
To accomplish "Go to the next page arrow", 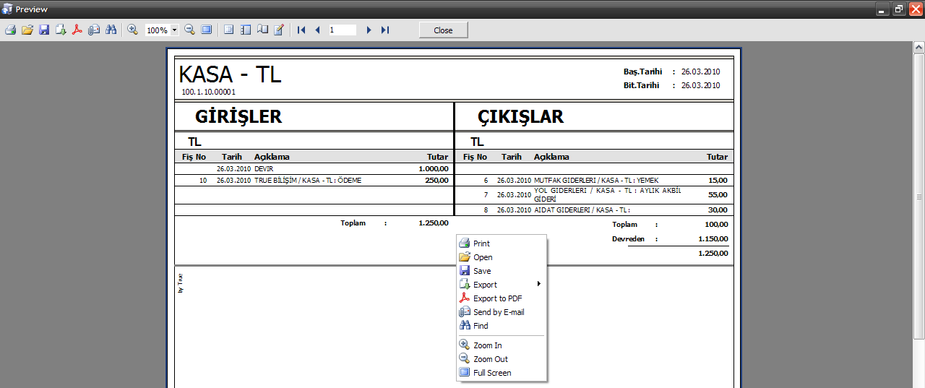I will (x=369, y=30).
